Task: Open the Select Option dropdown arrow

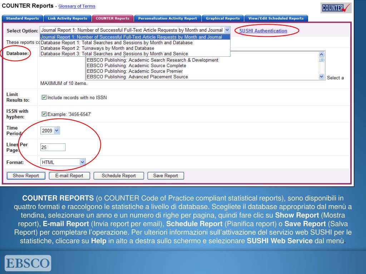Action: click(227, 30)
